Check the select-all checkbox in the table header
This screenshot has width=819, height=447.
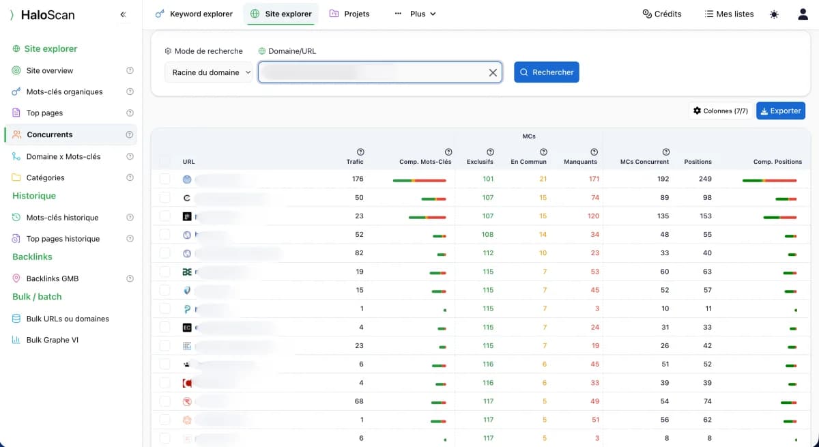(164, 162)
